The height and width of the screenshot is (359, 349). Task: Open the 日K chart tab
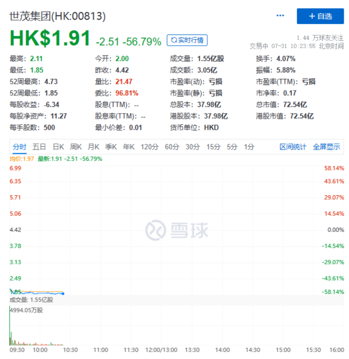pyautogui.click(x=58, y=147)
